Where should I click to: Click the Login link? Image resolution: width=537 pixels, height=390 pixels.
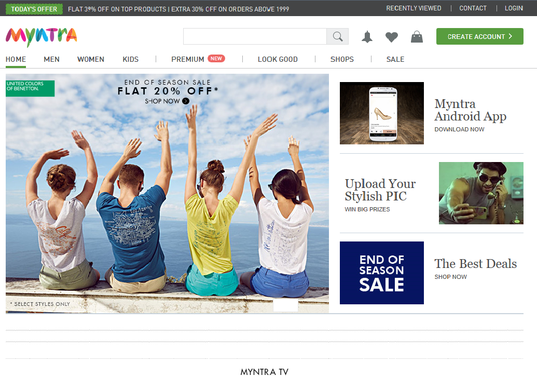514,8
